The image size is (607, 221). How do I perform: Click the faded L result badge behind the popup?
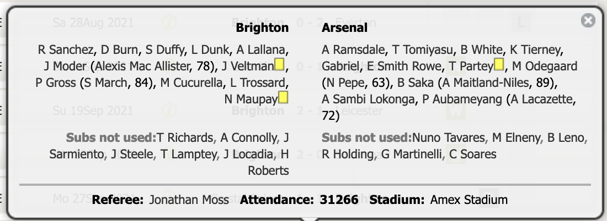point(521,23)
